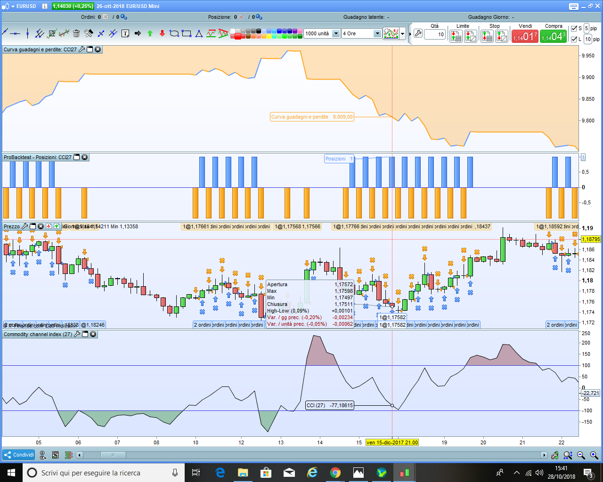The image size is (603, 482).
Task: Close the Curva guadagni e perdite panel
Action: (98, 49)
